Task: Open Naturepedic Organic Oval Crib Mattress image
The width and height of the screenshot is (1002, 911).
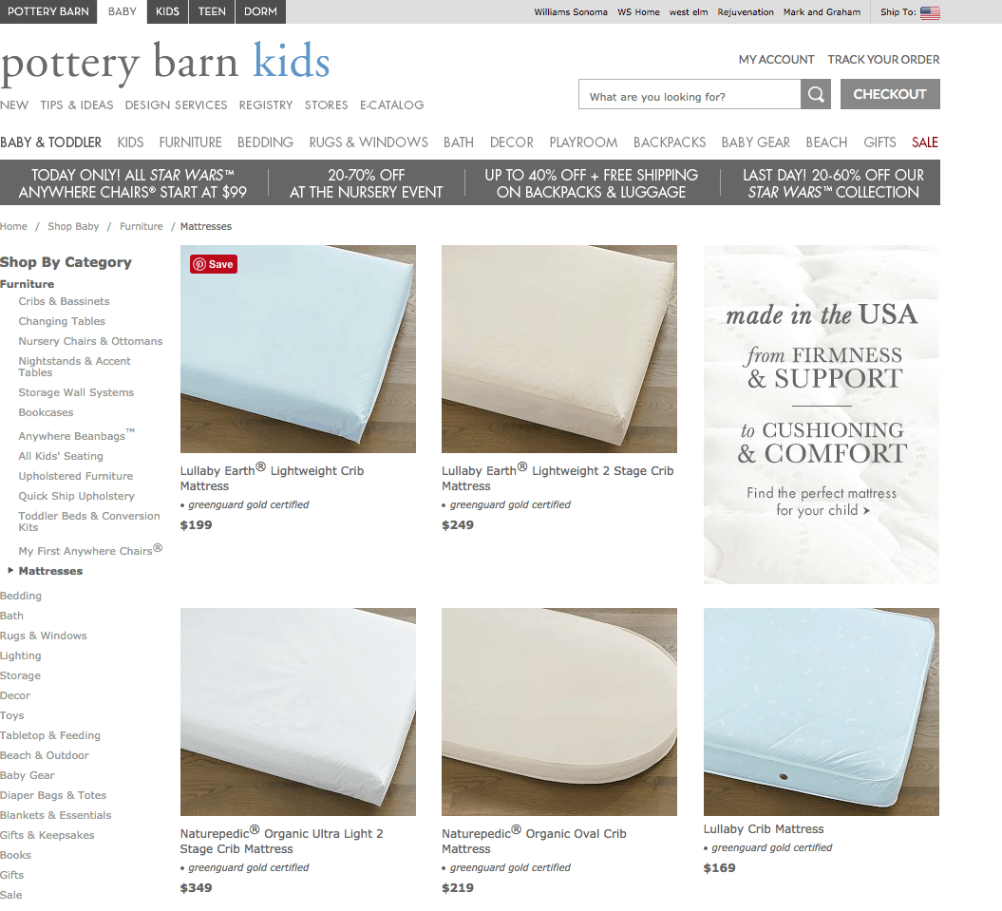Action: [x=559, y=712]
